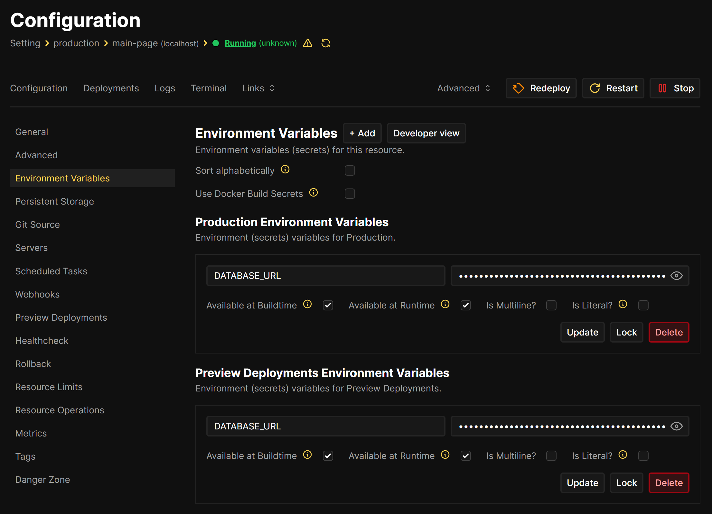
Task: Click the refresh status icon in breadcrumb
Action: (326, 43)
